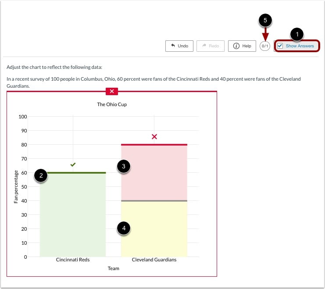The height and width of the screenshot is (289, 325).
Task: Click the redo arrow icon
Action: tap(204, 46)
